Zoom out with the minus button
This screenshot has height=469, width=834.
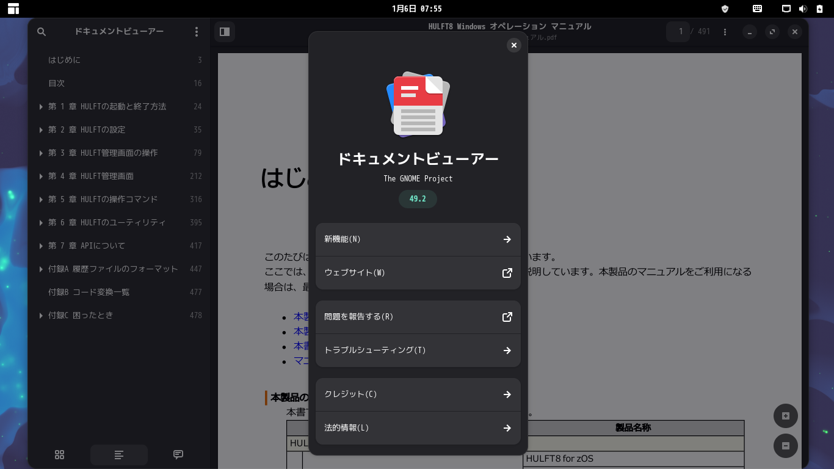pos(786,446)
